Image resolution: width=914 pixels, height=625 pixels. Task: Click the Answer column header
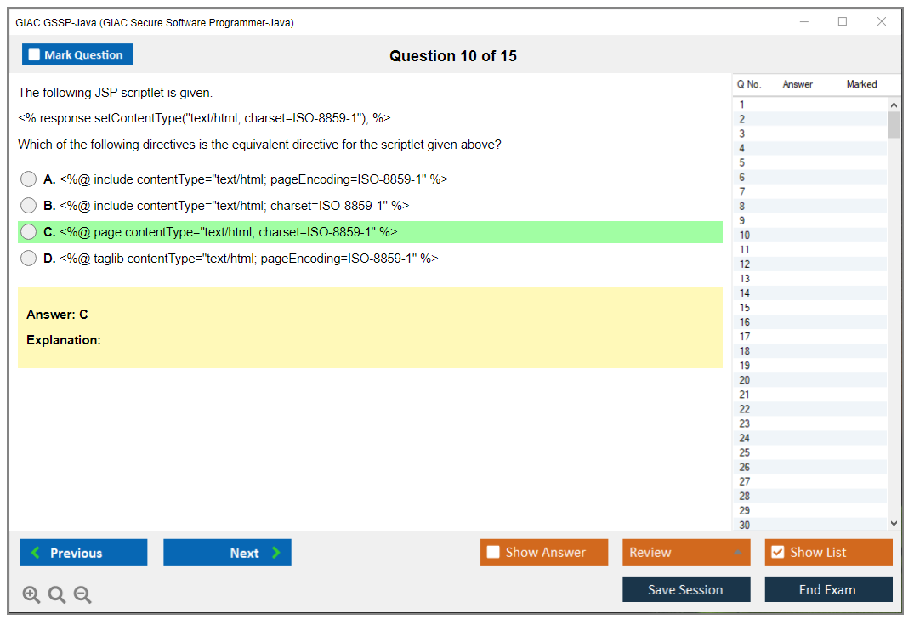797,84
